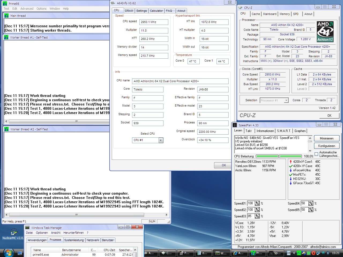Click the blue arrow beside HD321KJ

[291, 179]
